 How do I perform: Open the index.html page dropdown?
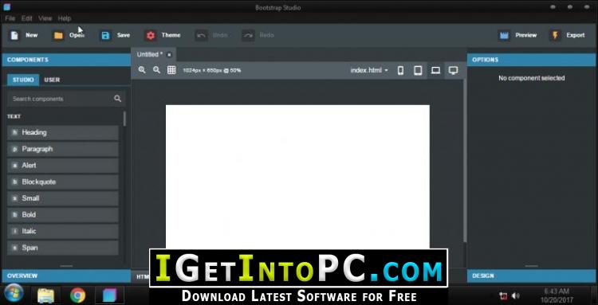pos(369,70)
